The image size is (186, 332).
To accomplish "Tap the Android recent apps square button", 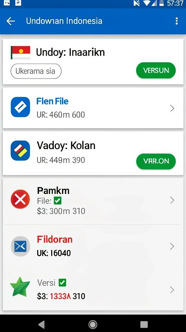I will [144, 324].
